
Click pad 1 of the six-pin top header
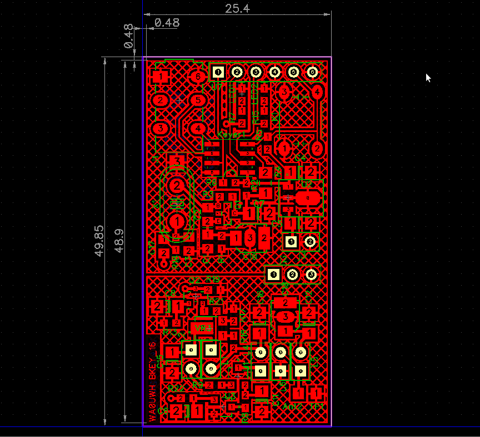click(218, 72)
